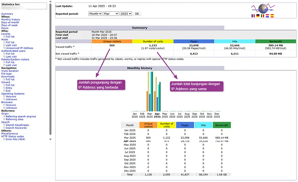Open Search Keyphrases link
Viewport: 298px width, 182px height.
pos(17,125)
